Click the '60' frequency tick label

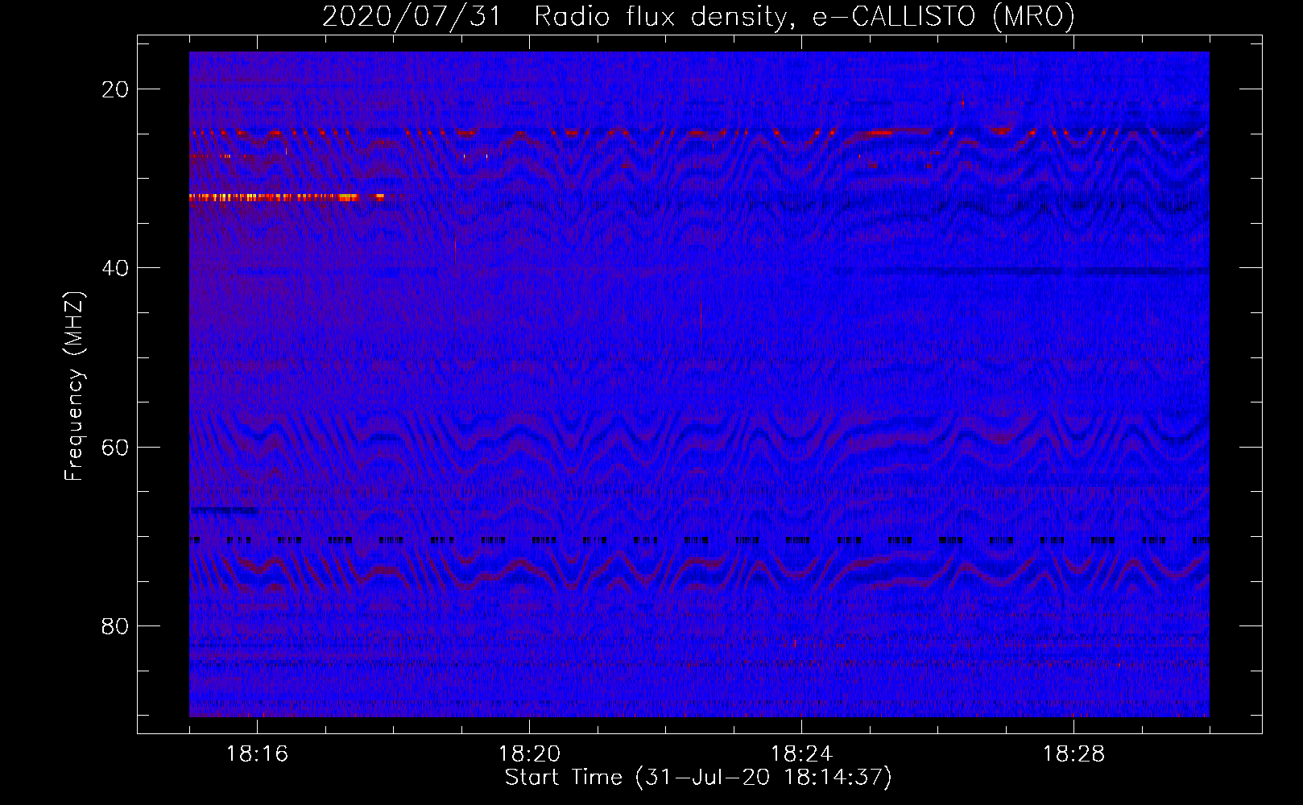tap(115, 447)
